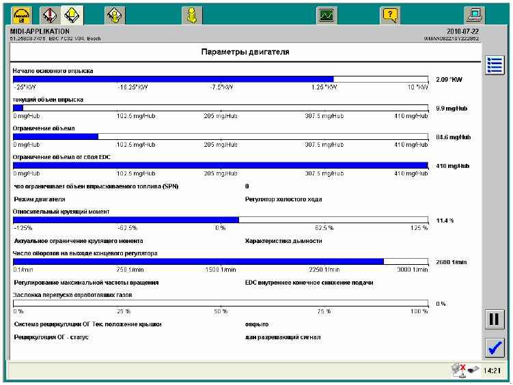Open the question mark help tab
Viewport: 513px width, 385px height.
(389, 16)
